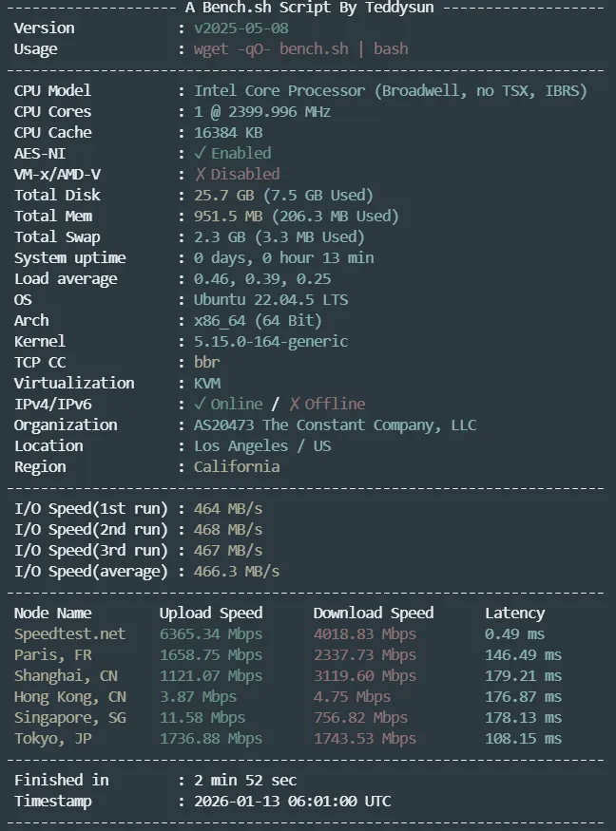Image resolution: width=616 pixels, height=831 pixels.
Task: Click the timestamp 2026-01-13 06:01:00 UTC
Action: point(292,801)
